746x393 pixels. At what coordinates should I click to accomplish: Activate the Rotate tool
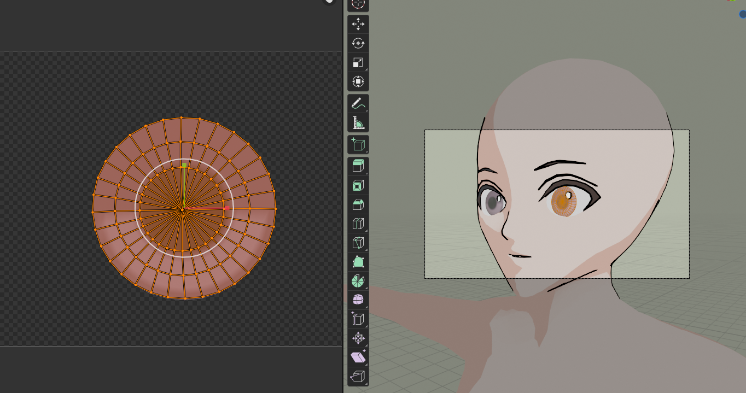click(358, 43)
